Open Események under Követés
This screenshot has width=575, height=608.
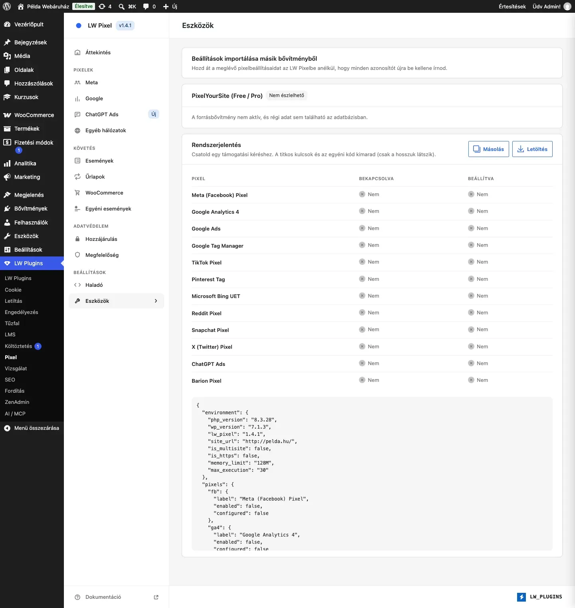coord(116,161)
